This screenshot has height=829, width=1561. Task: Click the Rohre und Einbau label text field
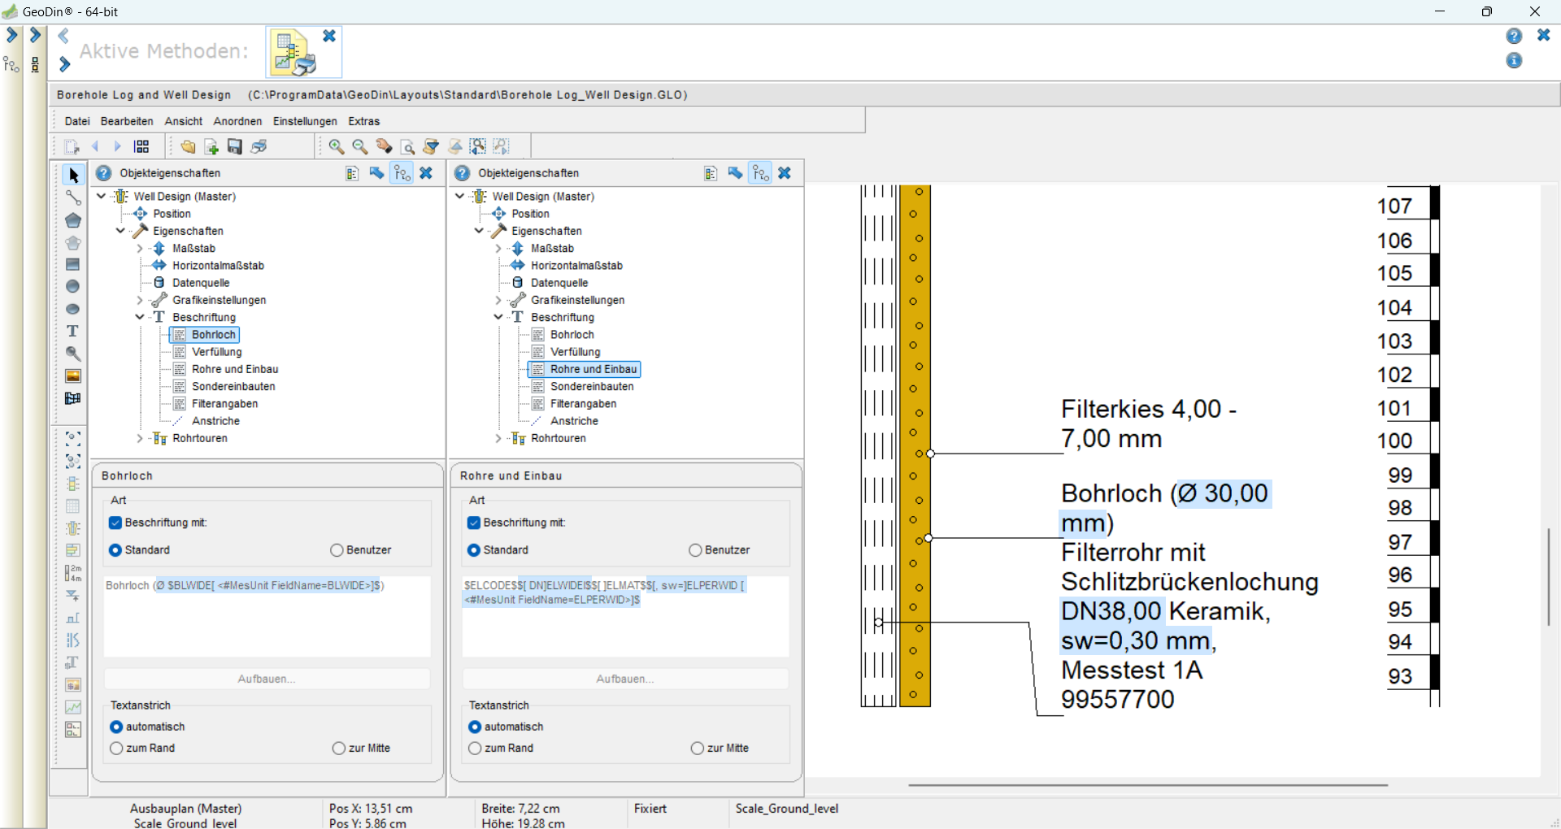pos(625,616)
